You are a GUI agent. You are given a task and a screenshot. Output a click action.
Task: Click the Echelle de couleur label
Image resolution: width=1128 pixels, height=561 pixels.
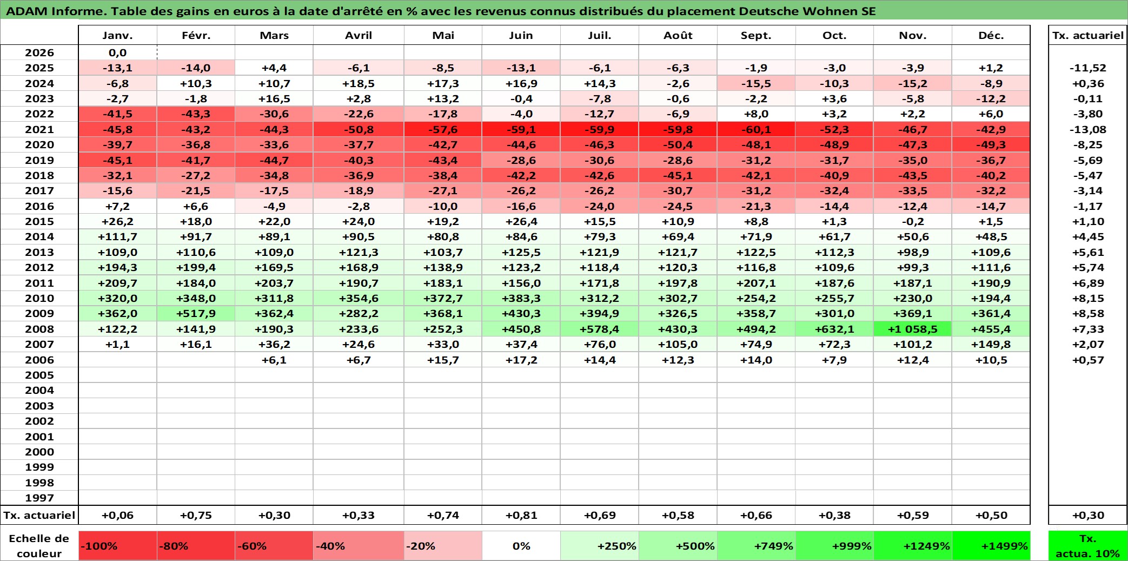[x=39, y=546]
